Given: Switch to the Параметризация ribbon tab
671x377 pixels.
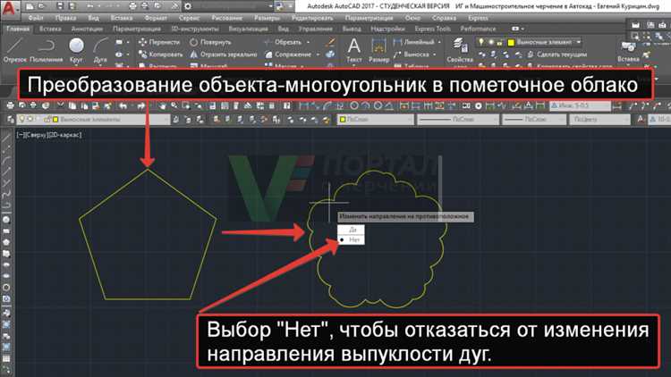Looking at the screenshot, I should [x=137, y=29].
